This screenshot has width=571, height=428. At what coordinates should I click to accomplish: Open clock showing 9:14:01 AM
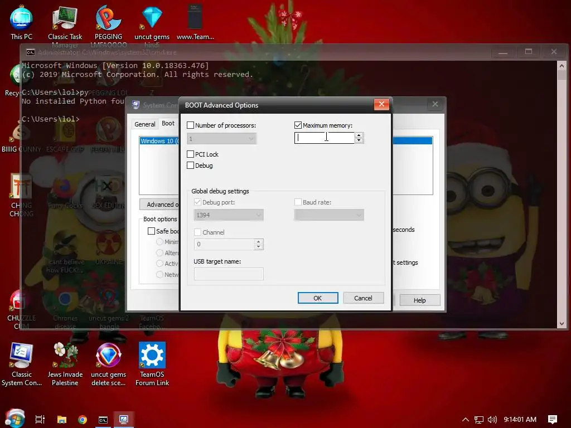tap(520, 420)
